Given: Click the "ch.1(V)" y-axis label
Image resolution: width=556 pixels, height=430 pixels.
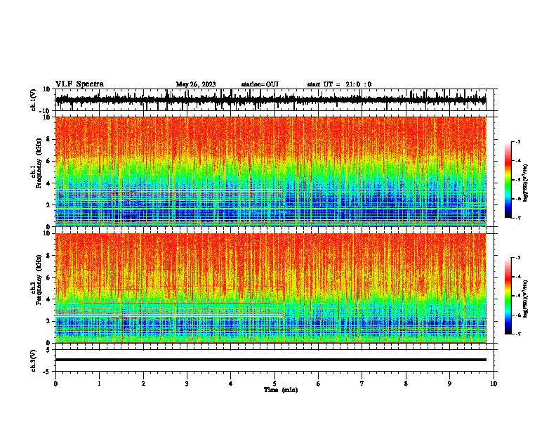Looking at the screenshot, I should 34,100.
